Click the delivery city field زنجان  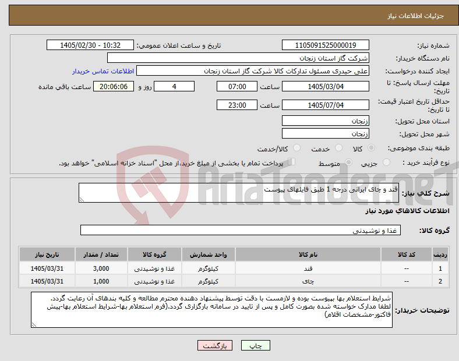(x=325, y=133)
